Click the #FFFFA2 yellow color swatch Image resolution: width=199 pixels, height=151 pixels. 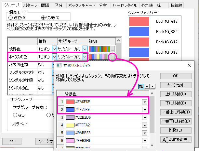(70, 125)
